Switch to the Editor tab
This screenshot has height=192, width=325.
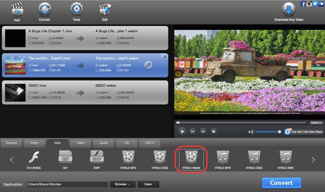click(x=35, y=143)
